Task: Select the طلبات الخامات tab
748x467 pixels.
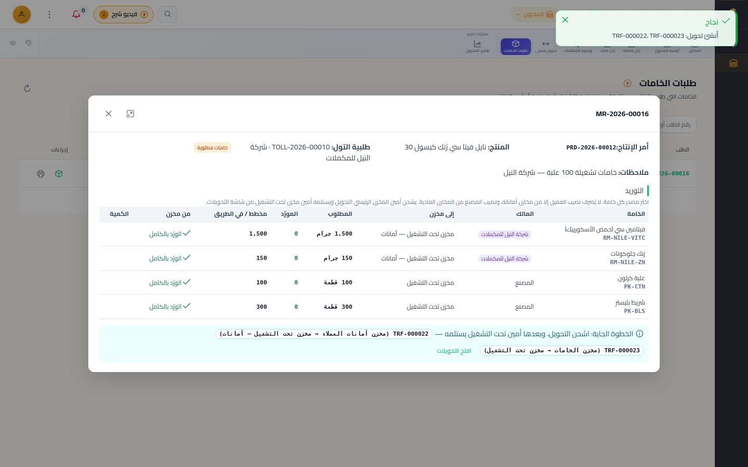Action: (516, 47)
